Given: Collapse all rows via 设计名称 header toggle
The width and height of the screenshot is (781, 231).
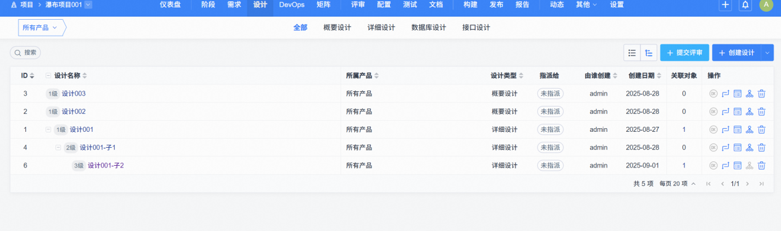Looking at the screenshot, I should coord(49,76).
